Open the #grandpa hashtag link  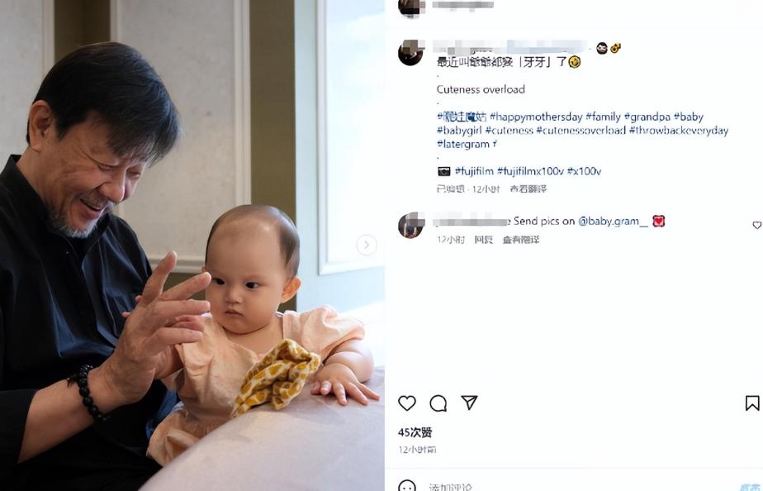(647, 117)
